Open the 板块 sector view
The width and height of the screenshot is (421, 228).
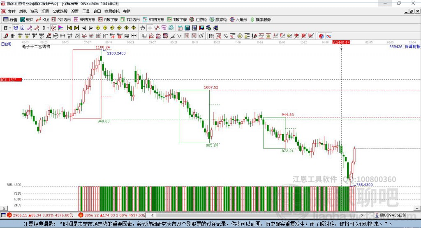(26, 20)
